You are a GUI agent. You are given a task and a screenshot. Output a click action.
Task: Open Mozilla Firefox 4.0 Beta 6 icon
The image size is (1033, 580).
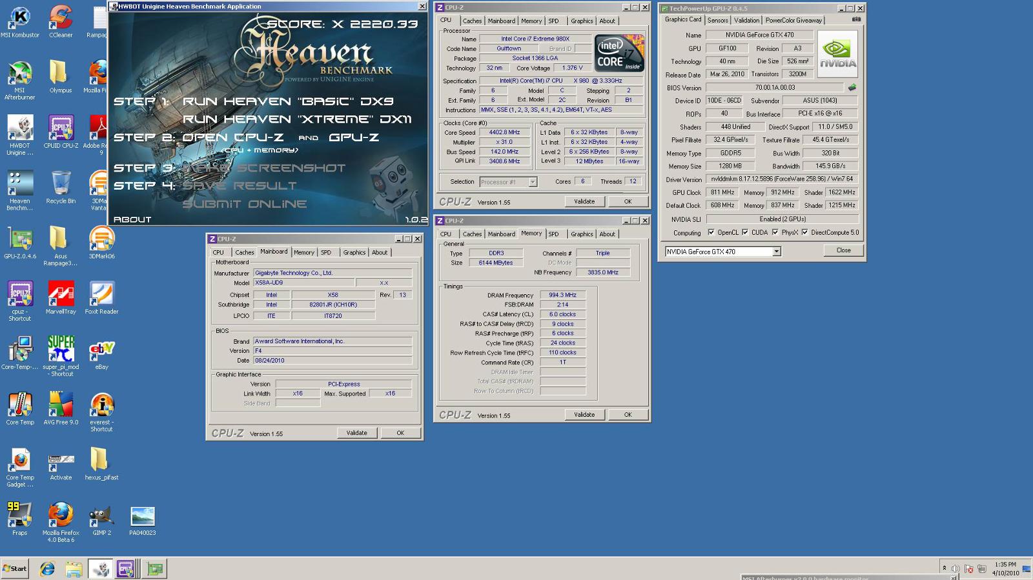tap(61, 523)
